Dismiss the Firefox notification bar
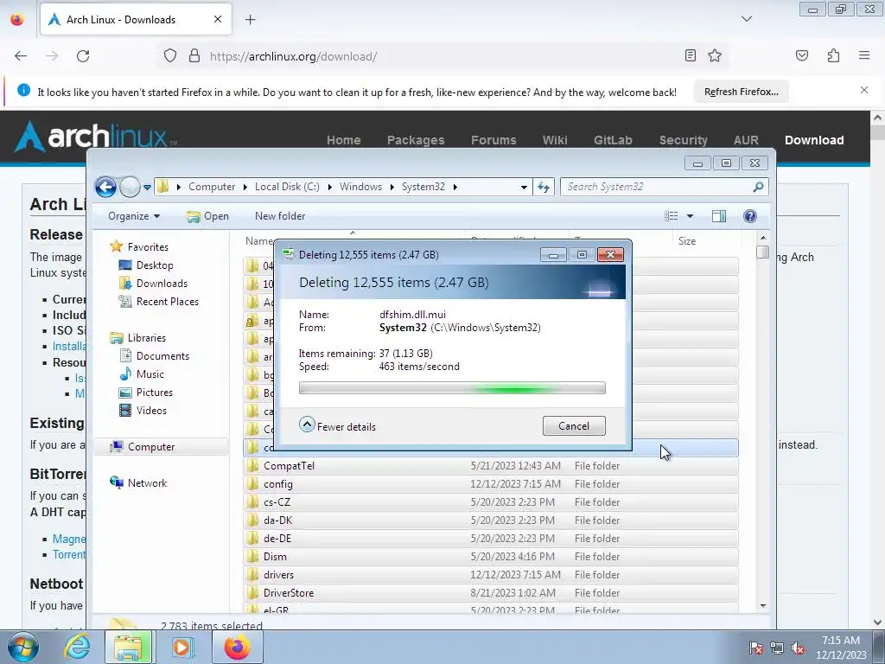This screenshot has height=664, width=885. (x=863, y=90)
